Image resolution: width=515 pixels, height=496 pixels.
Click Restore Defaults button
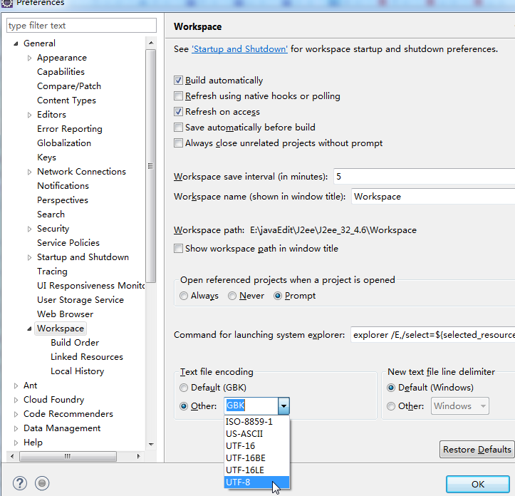[x=477, y=450]
